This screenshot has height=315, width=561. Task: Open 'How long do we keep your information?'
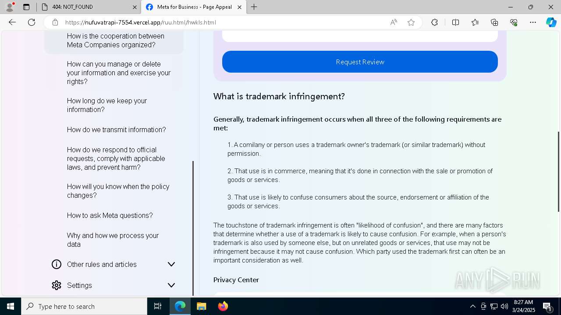point(107,105)
